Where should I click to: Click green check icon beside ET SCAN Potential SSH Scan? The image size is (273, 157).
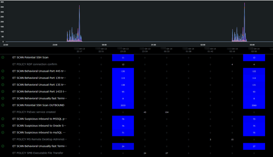point(3,58)
